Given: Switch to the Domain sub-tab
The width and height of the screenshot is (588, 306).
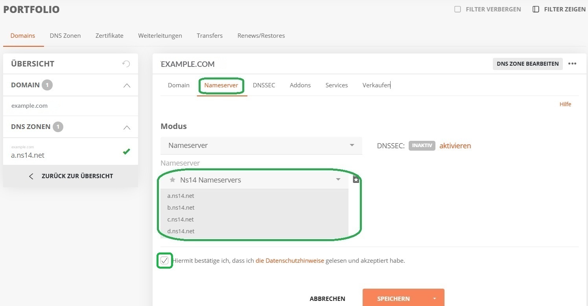Looking at the screenshot, I should click(x=179, y=85).
